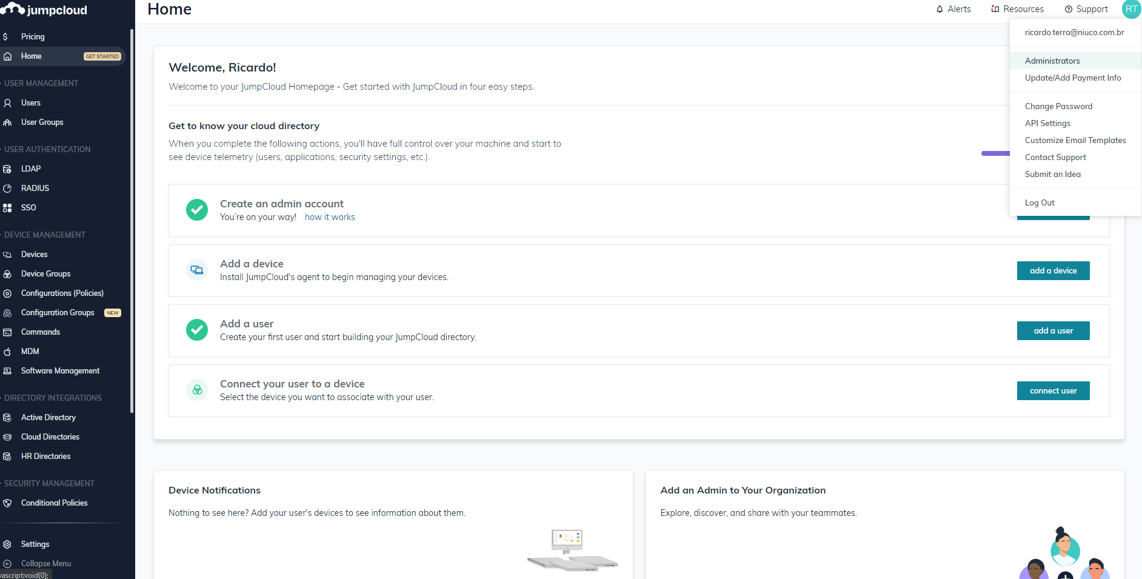Open the 'how it works' link
This screenshot has width=1142, height=579.
tap(330, 217)
